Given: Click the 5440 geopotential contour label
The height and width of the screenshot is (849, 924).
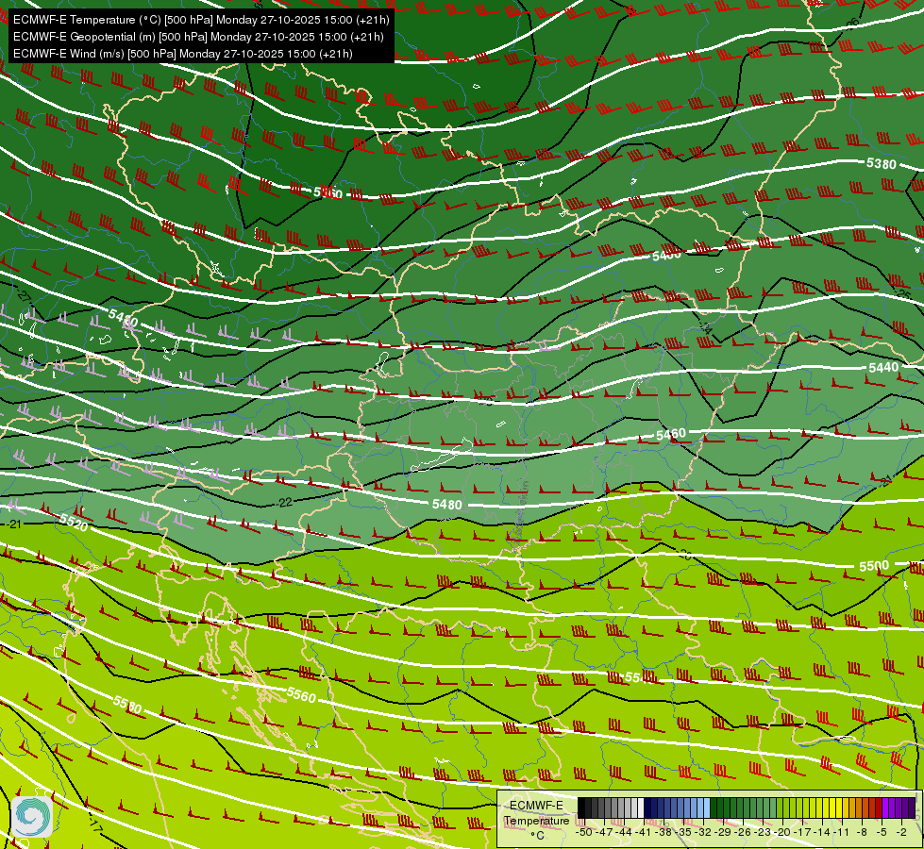Looking at the screenshot, I should tap(883, 367).
